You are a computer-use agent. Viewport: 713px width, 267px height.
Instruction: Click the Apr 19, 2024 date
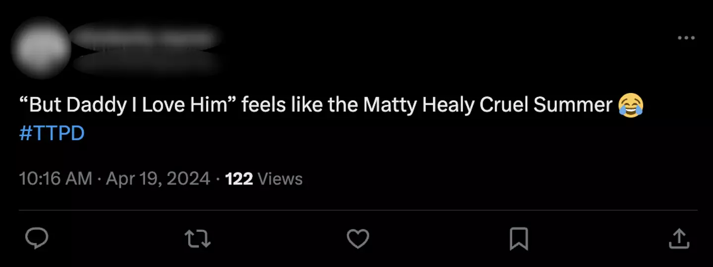click(x=158, y=178)
